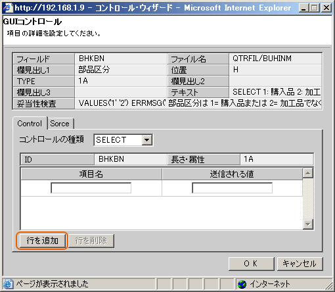Click the 行を追加 button
This screenshot has width=335, height=292.
point(42,241)
